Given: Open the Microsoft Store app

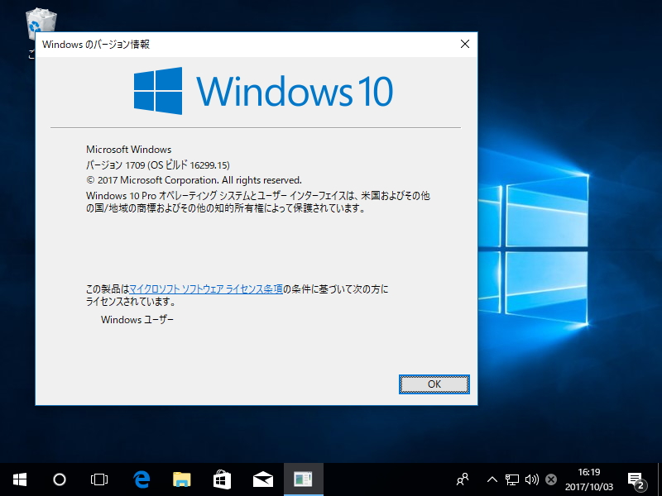Looking at the screenshot, I should (222, 479).
